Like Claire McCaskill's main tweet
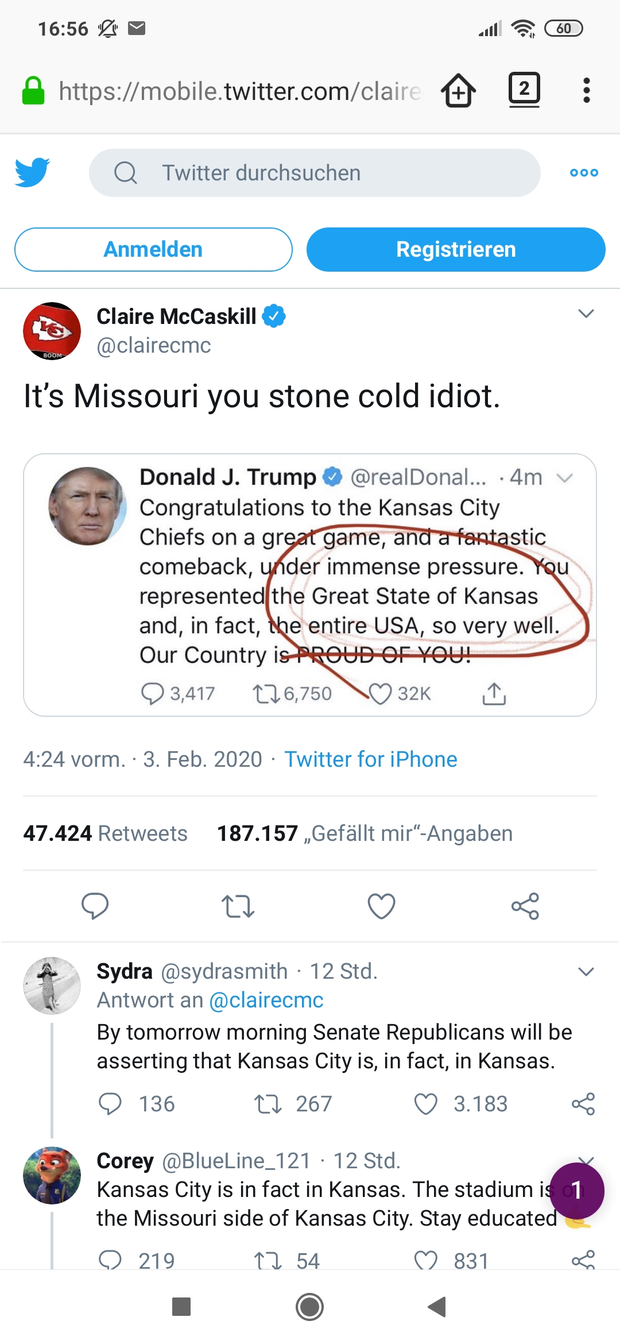The height and width of the screenshot is (1344, 620). pyautogui.click(x=381, y=906)
